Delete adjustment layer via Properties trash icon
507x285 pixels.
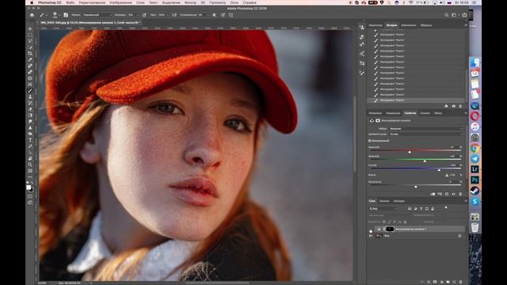pos(460,194)
